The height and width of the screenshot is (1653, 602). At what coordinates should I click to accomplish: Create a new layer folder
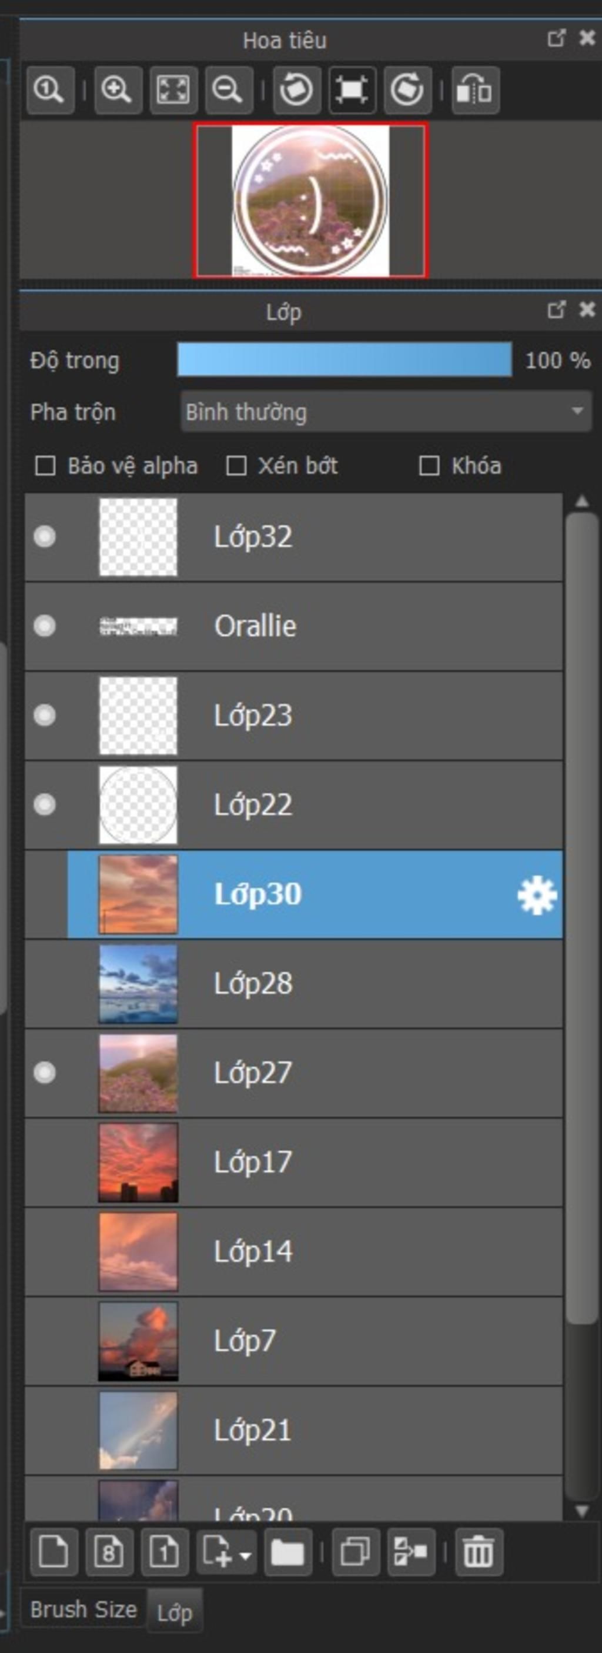[x=287, y=1552]
